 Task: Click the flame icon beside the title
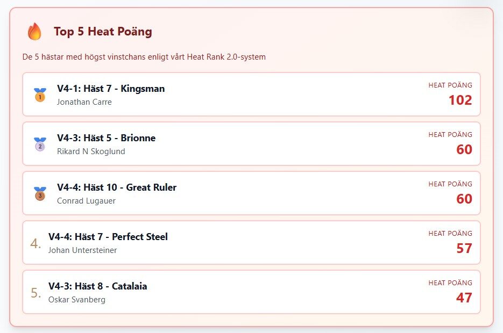pos(34,32)
